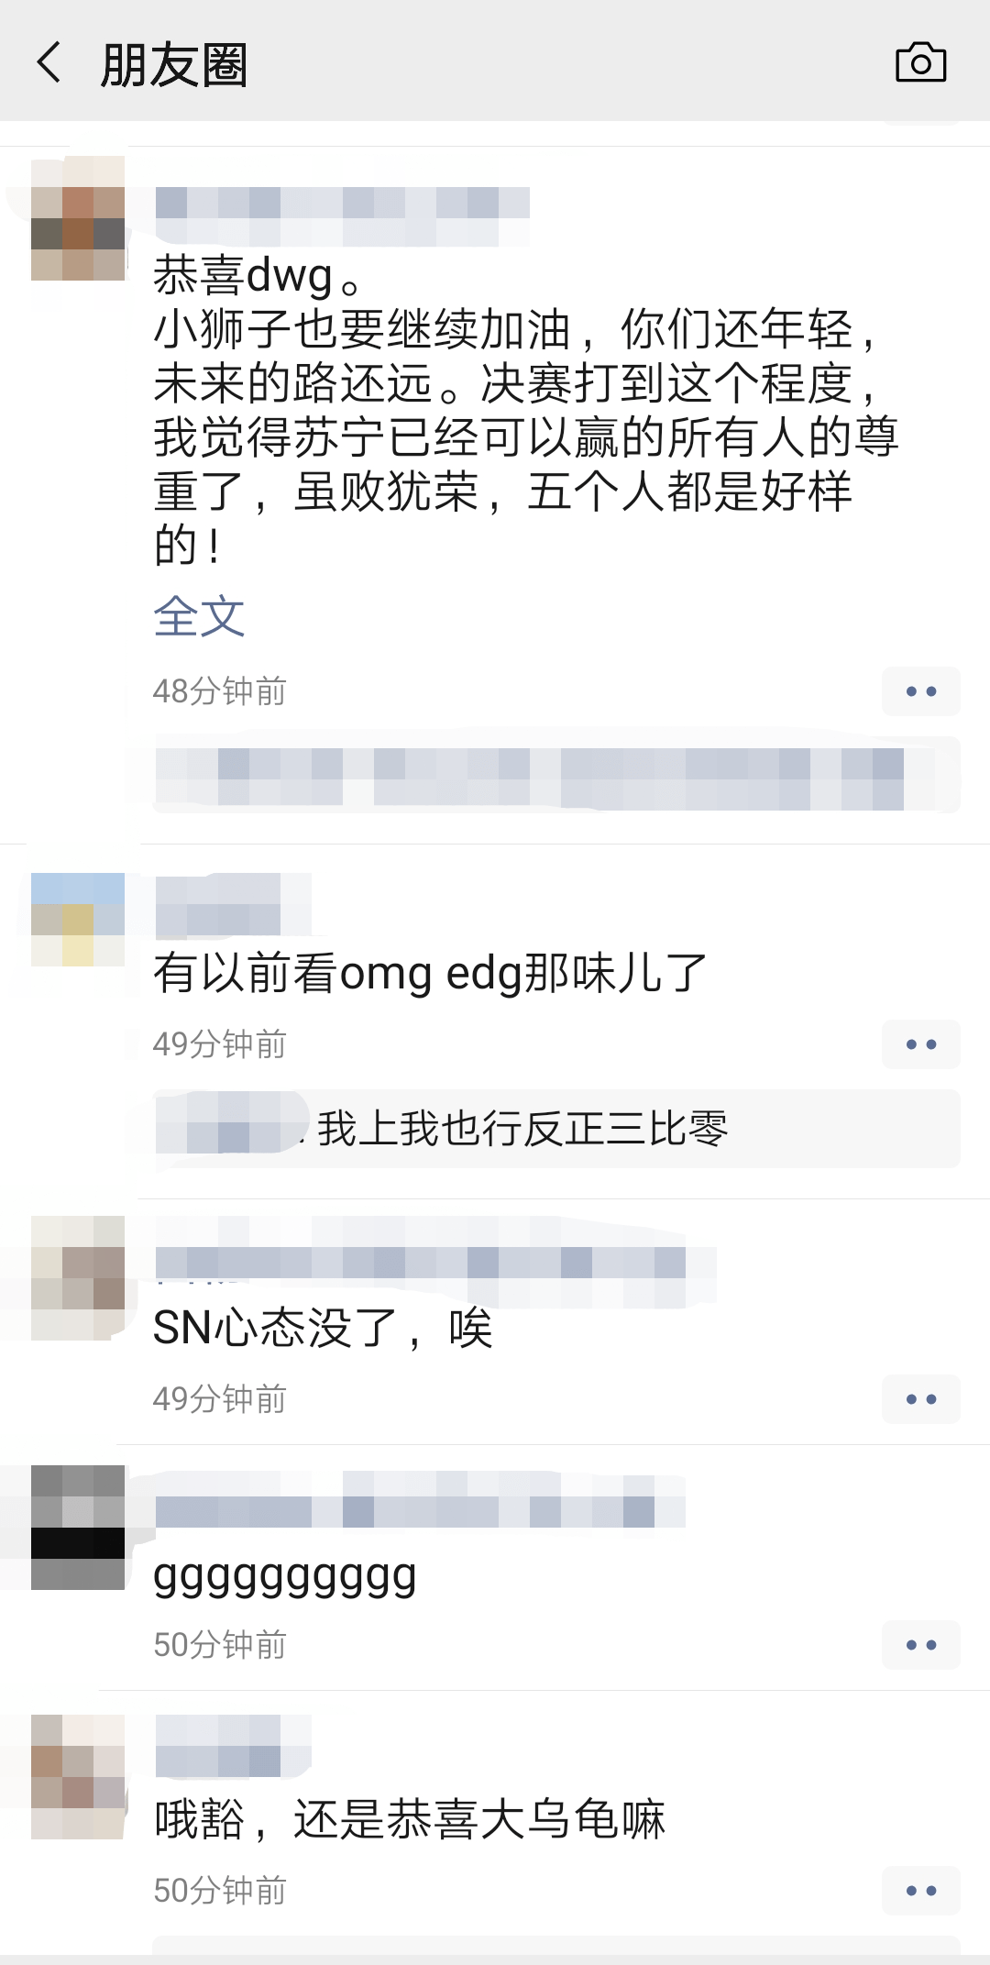990x1965 pixels.
Task: Tap the blurred likes bar under the 48分钟前 post
Action: tap(556, 776)
